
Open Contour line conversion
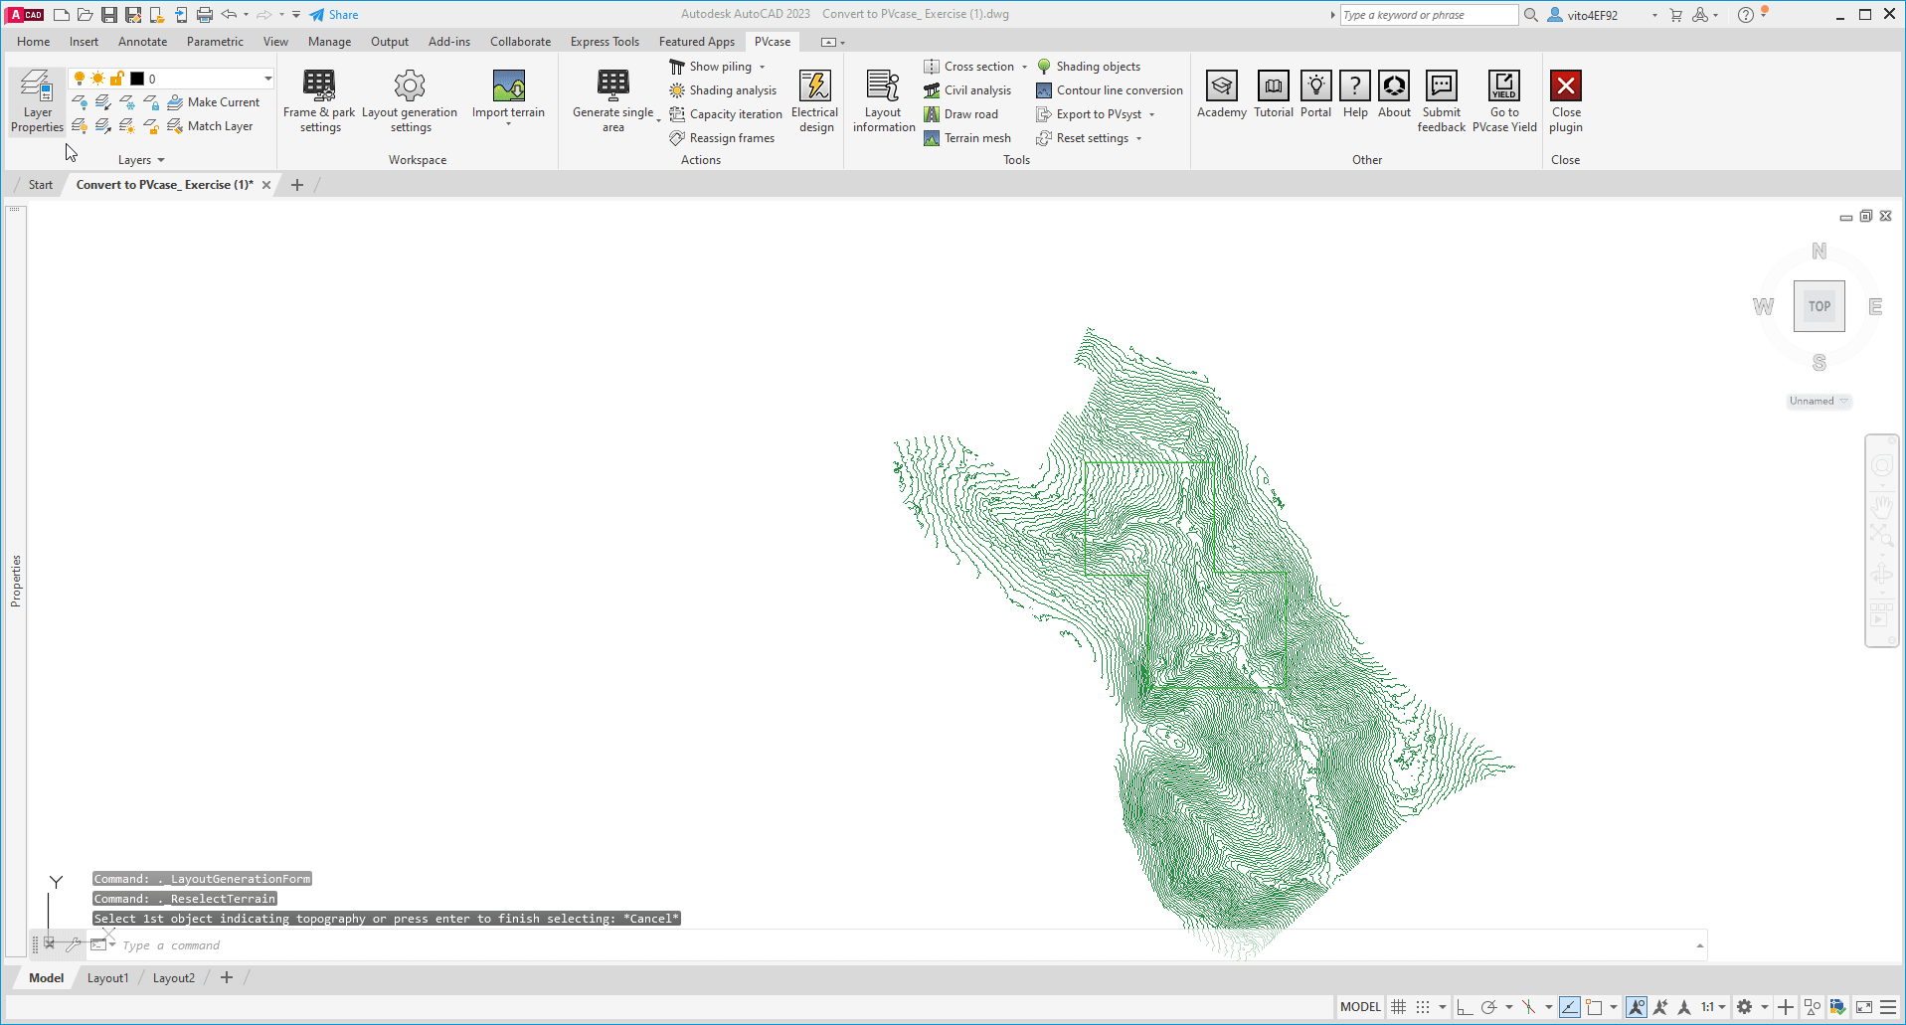tap(1110, 90)
